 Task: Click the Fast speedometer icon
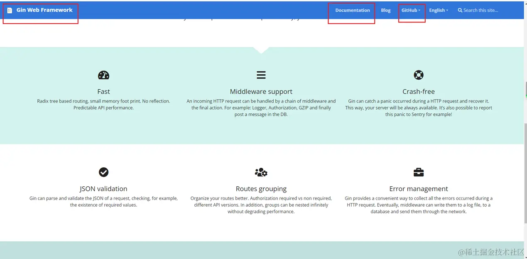(x=103, y=75)
